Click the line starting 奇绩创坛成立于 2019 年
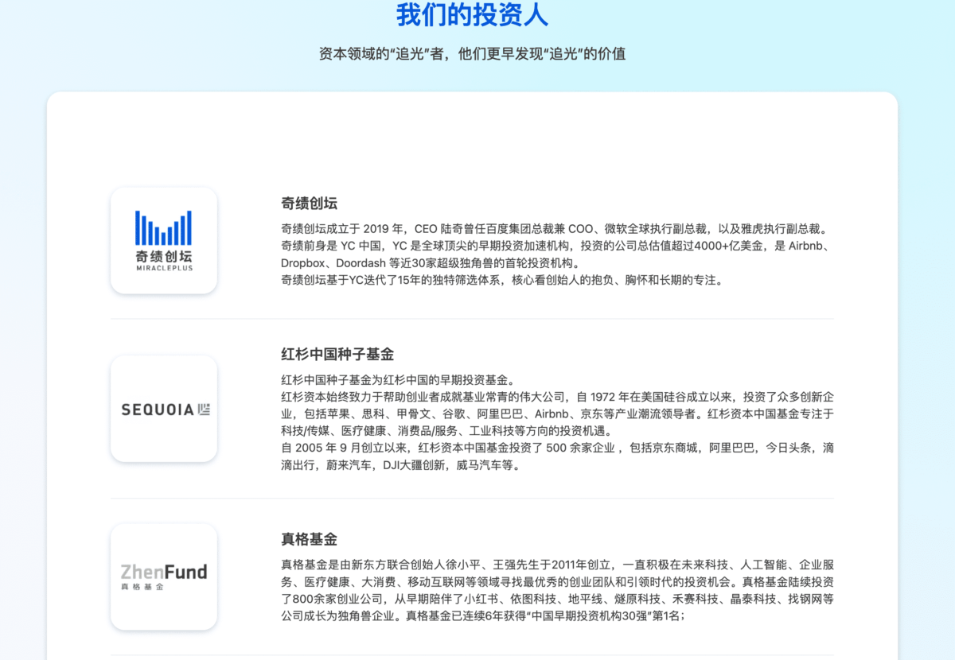 point(555,229)
